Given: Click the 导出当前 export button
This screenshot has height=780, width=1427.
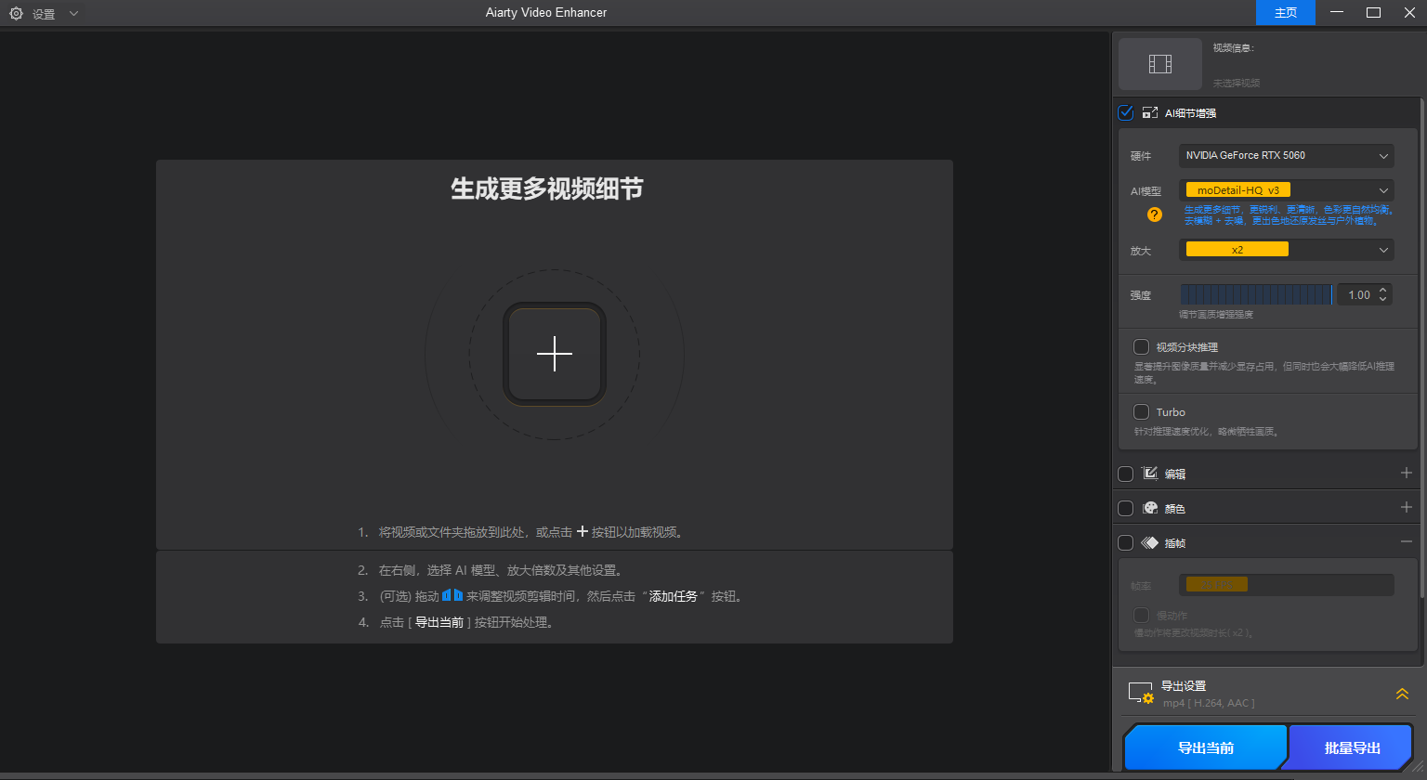Looking at the screenshot, I should coord(1205,747).
